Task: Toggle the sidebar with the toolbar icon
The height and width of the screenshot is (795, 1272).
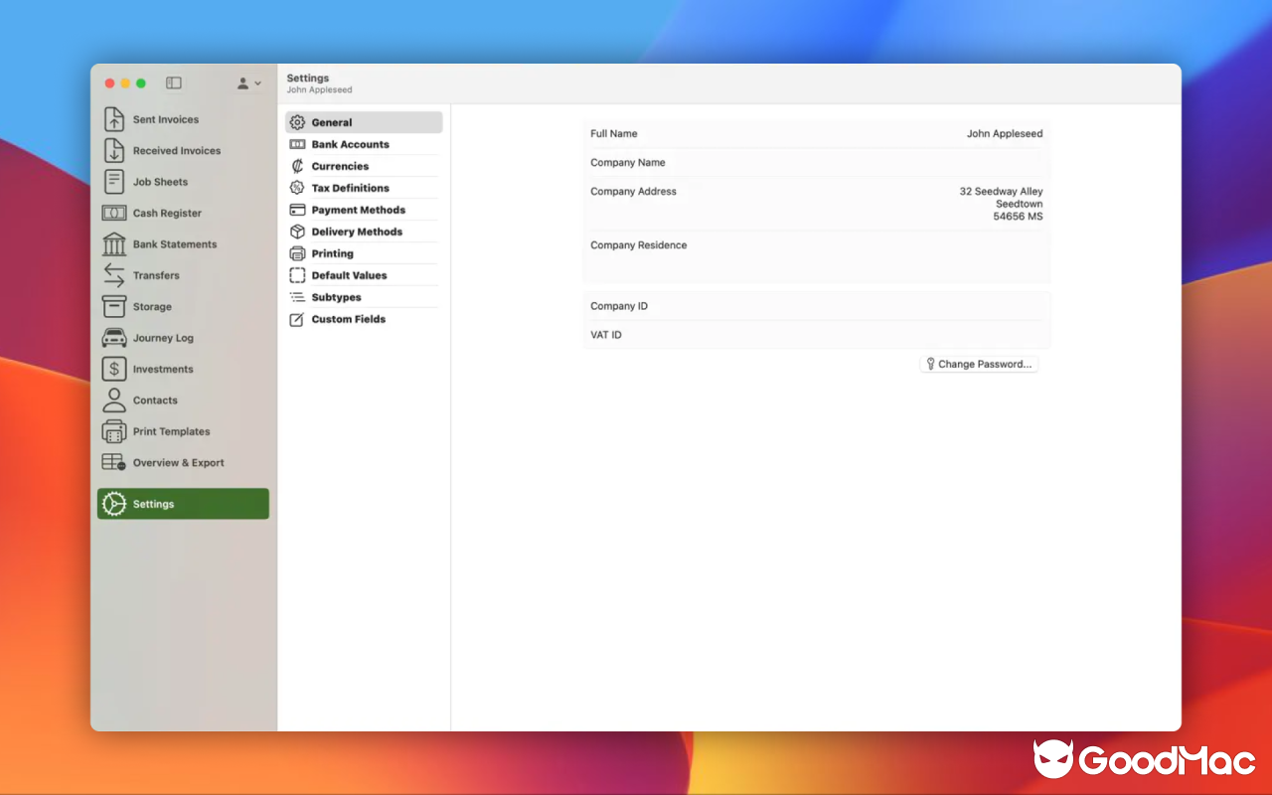Action: [174, 83]
